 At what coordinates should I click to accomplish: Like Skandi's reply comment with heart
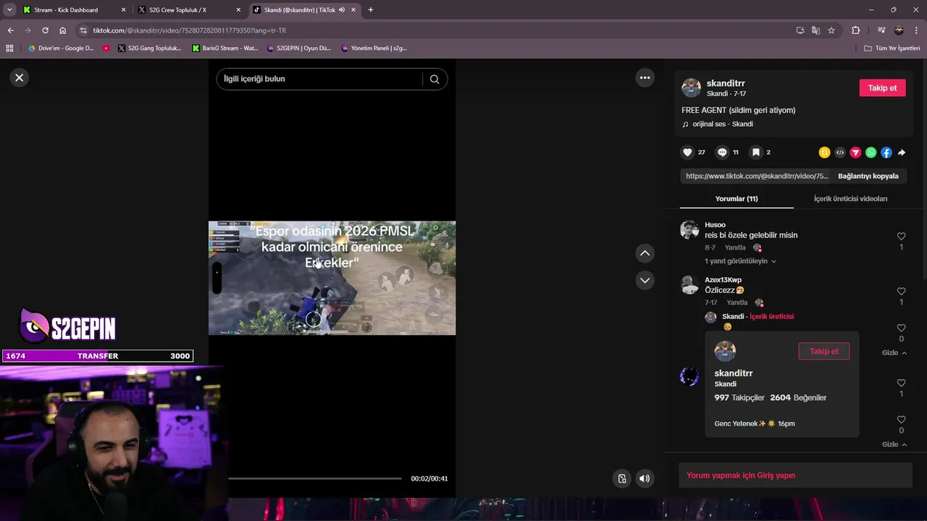901,329
